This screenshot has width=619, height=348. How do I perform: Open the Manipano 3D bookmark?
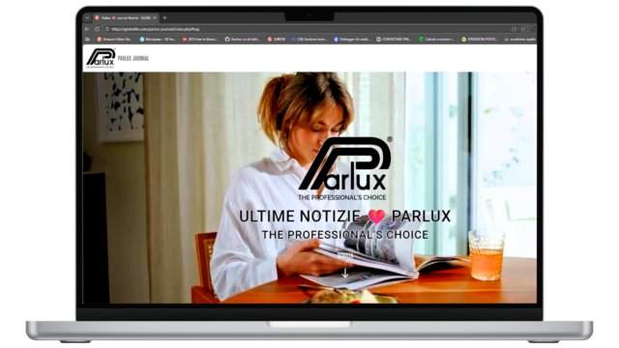pyautogui.click(x=158, y=39)
